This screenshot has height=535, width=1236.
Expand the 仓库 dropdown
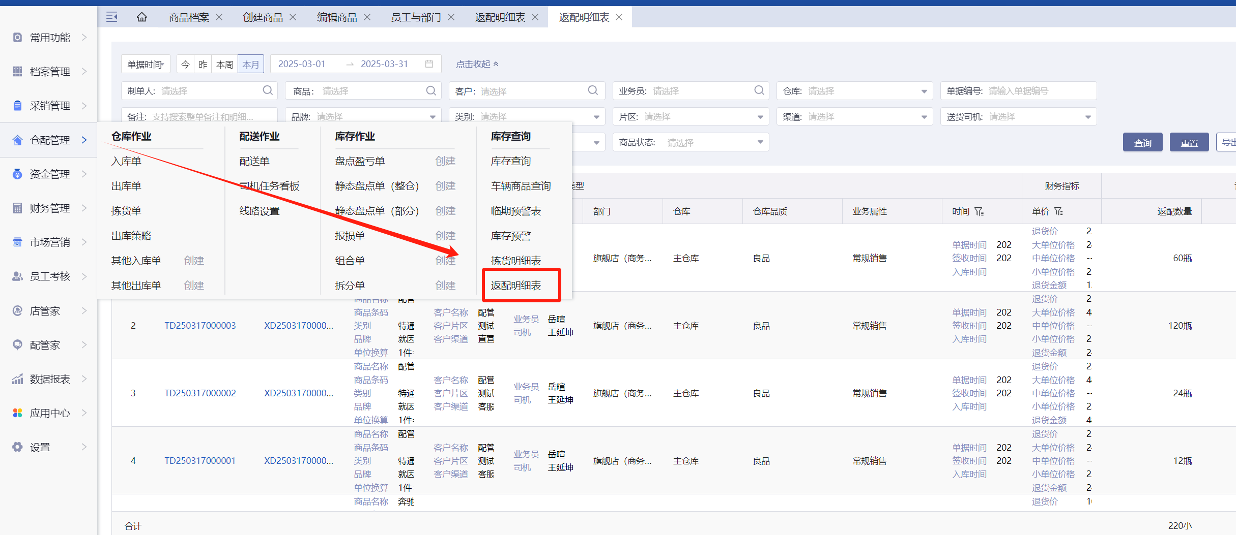coord(855,91)
